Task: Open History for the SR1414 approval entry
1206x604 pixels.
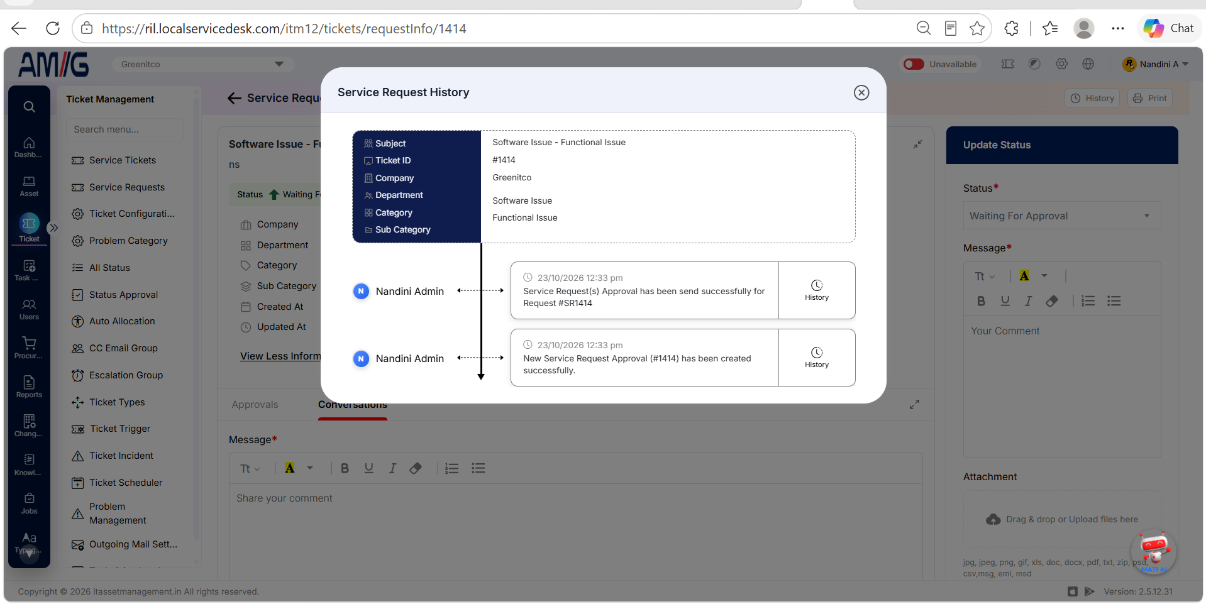Action: [817, 290]
